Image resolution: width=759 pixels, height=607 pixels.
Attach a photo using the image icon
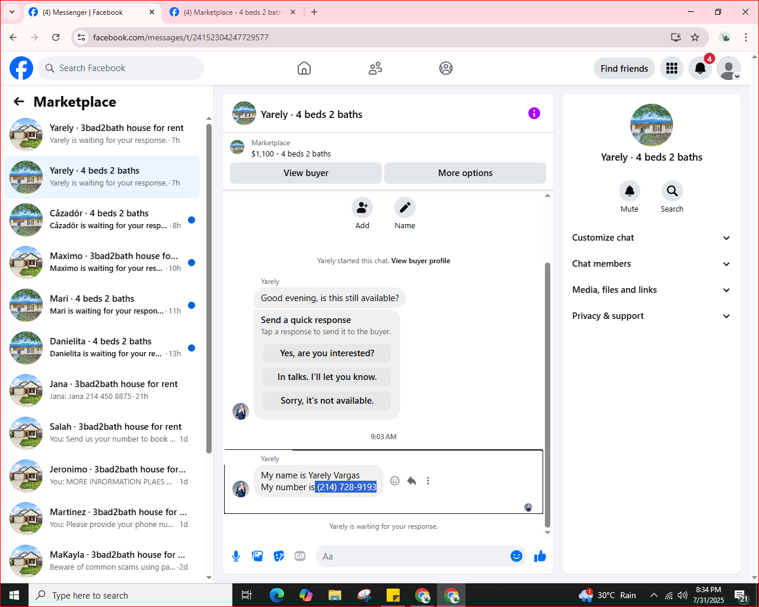point(257,556)
